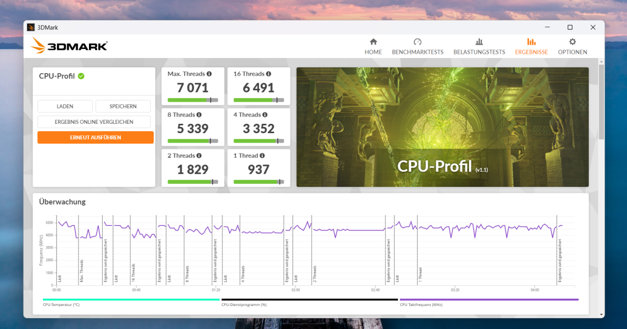This screenshot has width=627, height=329.
Task: Click the 1 Thread marker in chart
Action: (x=420, y=275)
